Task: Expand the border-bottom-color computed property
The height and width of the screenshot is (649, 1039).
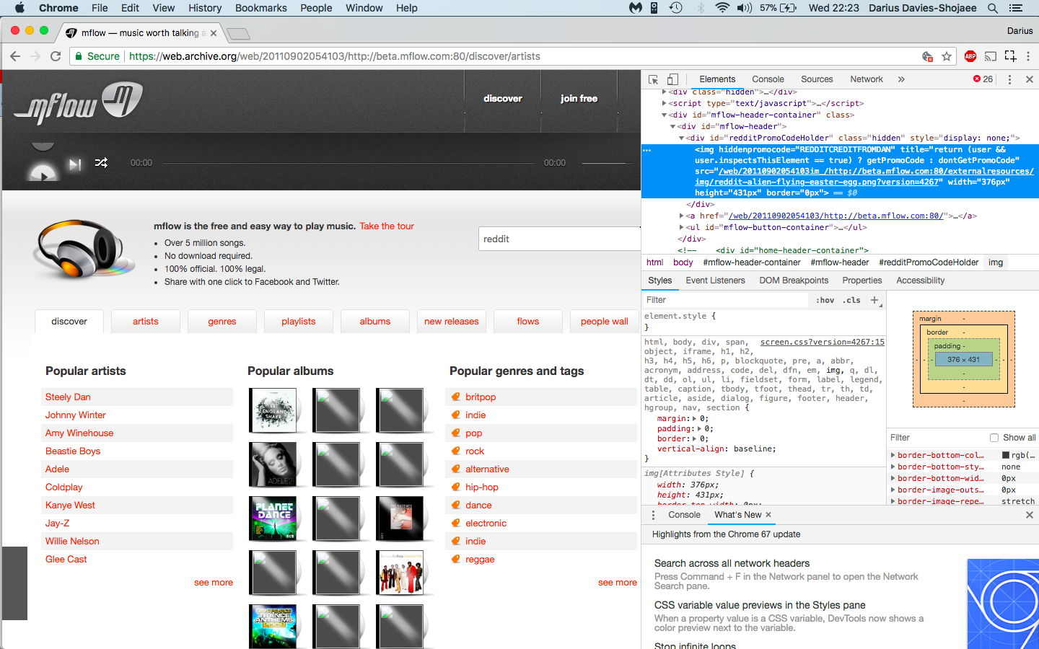Action: coord(893,456)
